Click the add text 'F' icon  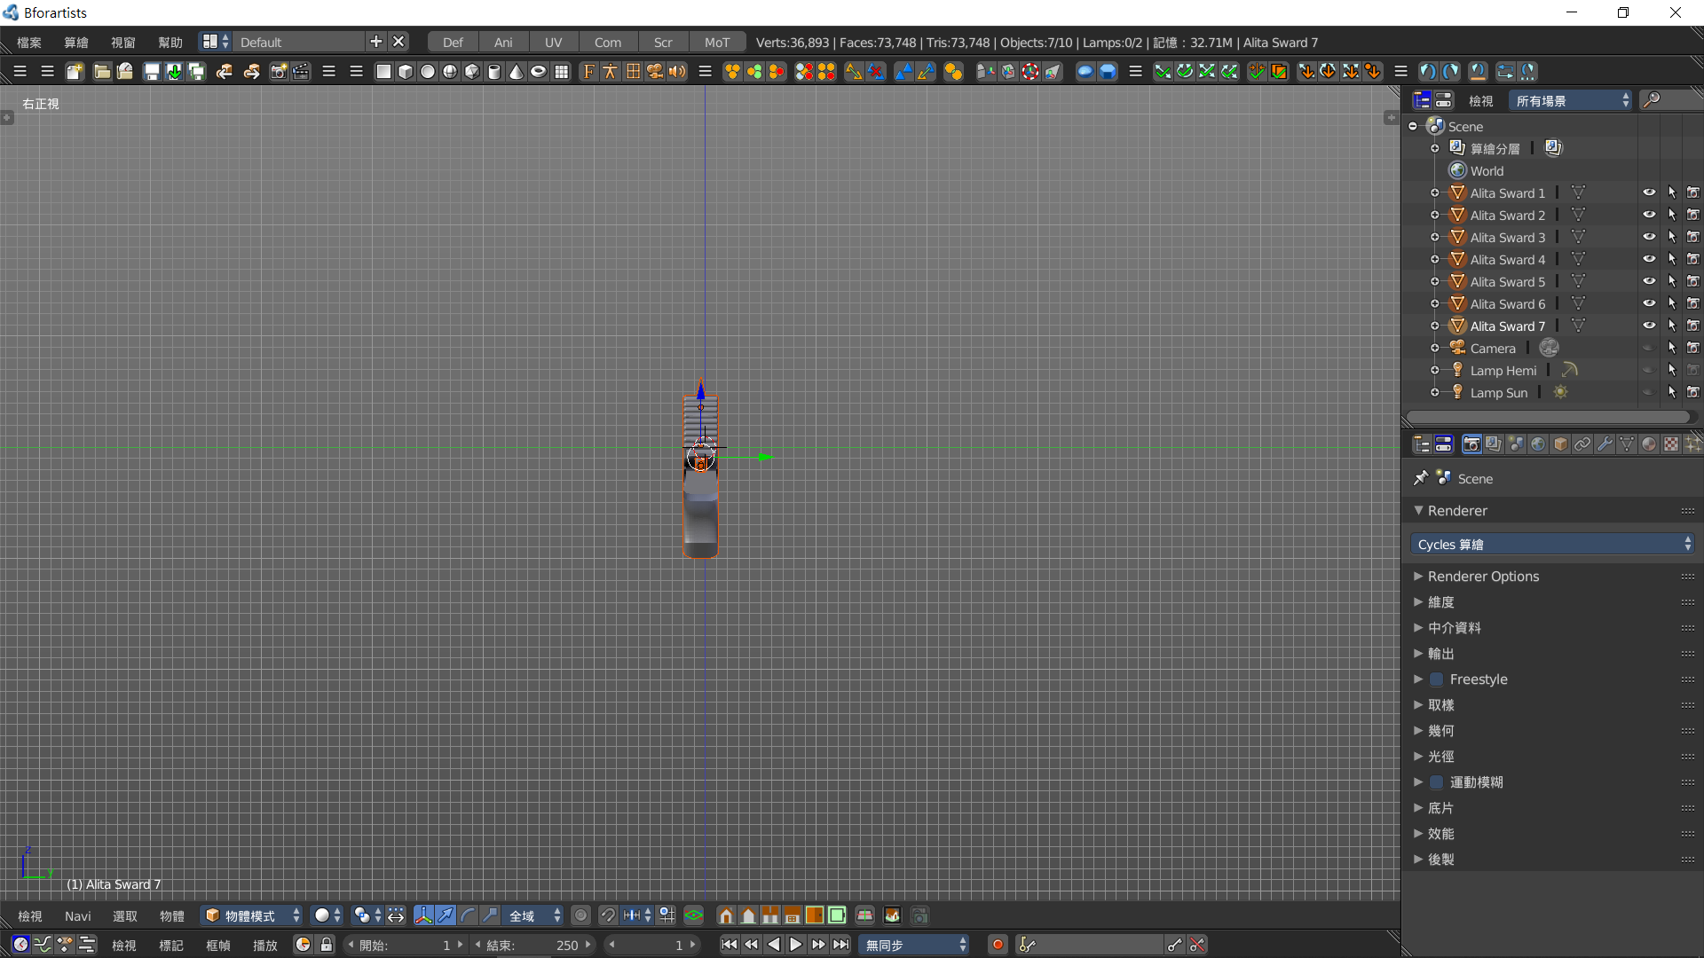[588, 72]
